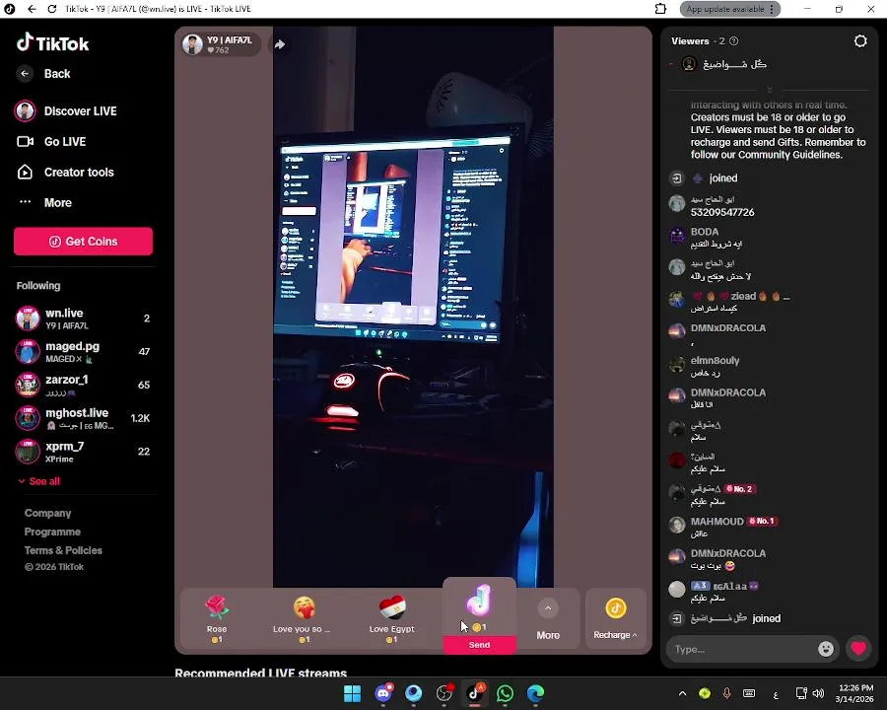Open chat settings gear icon
This screenshot has width=887, height=710.
pos(860,40)
